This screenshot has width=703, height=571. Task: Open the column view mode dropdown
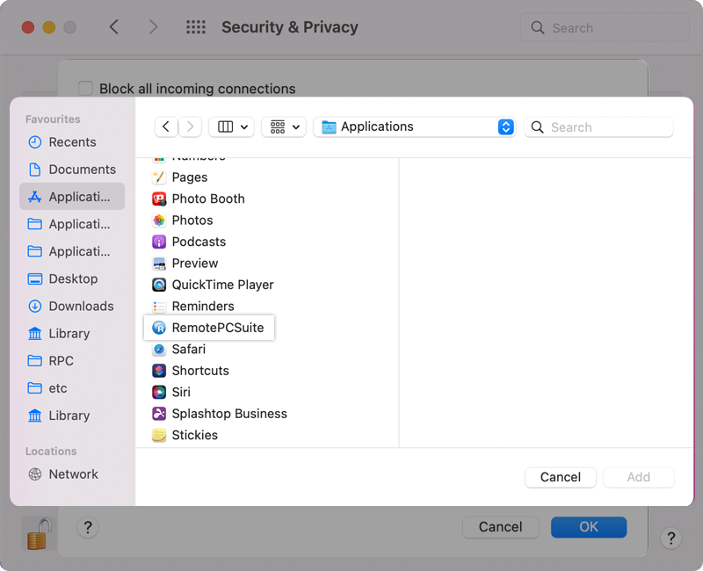pyautogui.click(x=232, y=126)
